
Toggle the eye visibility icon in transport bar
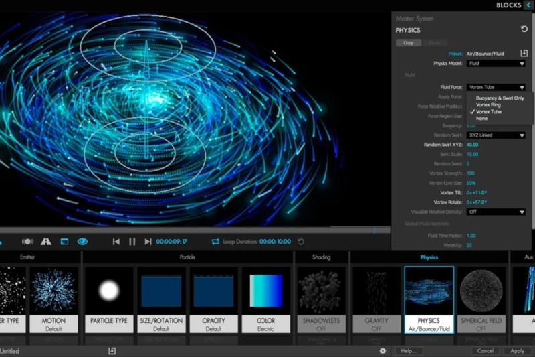pos(82,242)
